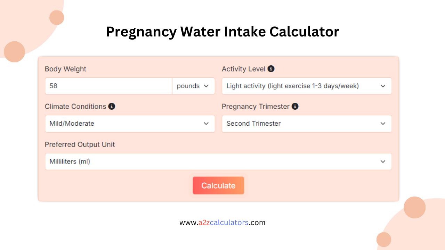445x250 pixels.
Task: Open the Preferred Output Unit dropdown
Action: [x=218, y=161]
